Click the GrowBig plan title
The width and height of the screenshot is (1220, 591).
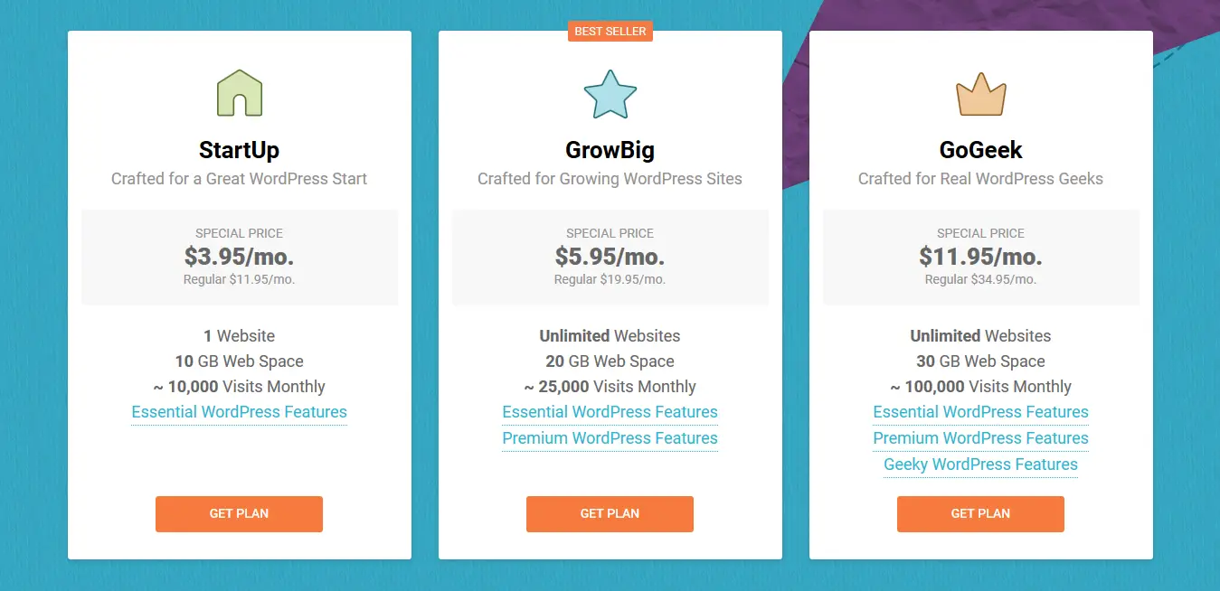pos(610,150)
